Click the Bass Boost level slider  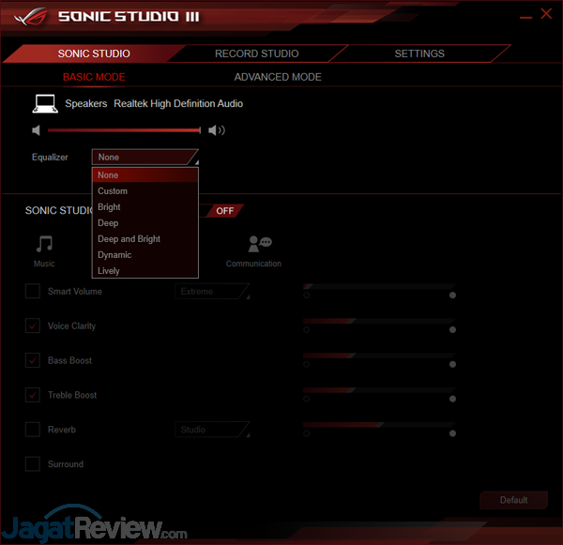tap(379, 356)
